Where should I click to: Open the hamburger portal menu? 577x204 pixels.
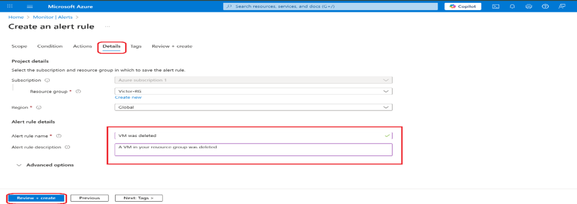coord(30,7)
